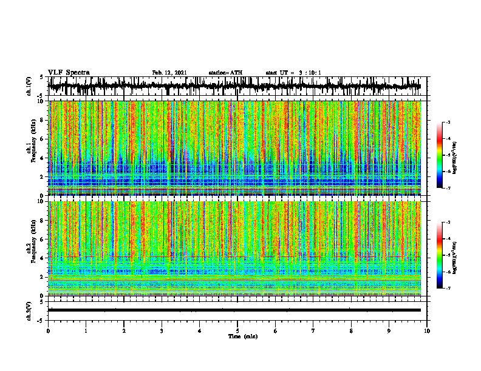The width and height of the screenshot is (481, 371).
Task: Click time axis tick label "1"
Action: [x=86, y=331]
